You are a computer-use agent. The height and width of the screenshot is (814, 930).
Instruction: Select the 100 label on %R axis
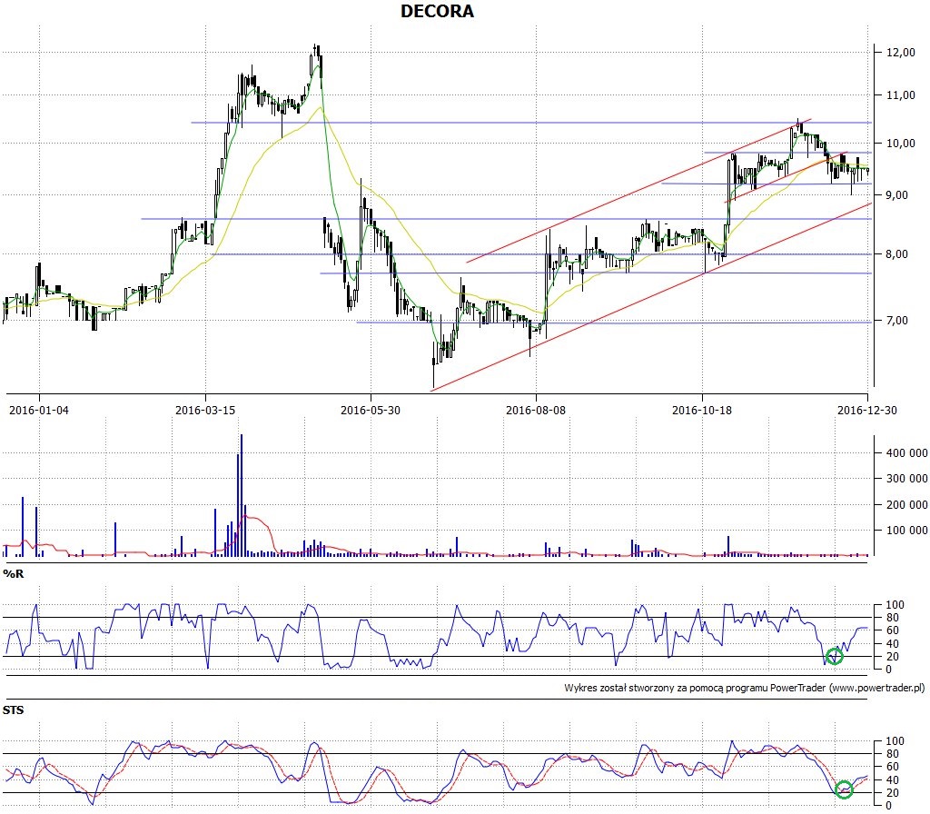pyautogui.click(x=895, y=604)
